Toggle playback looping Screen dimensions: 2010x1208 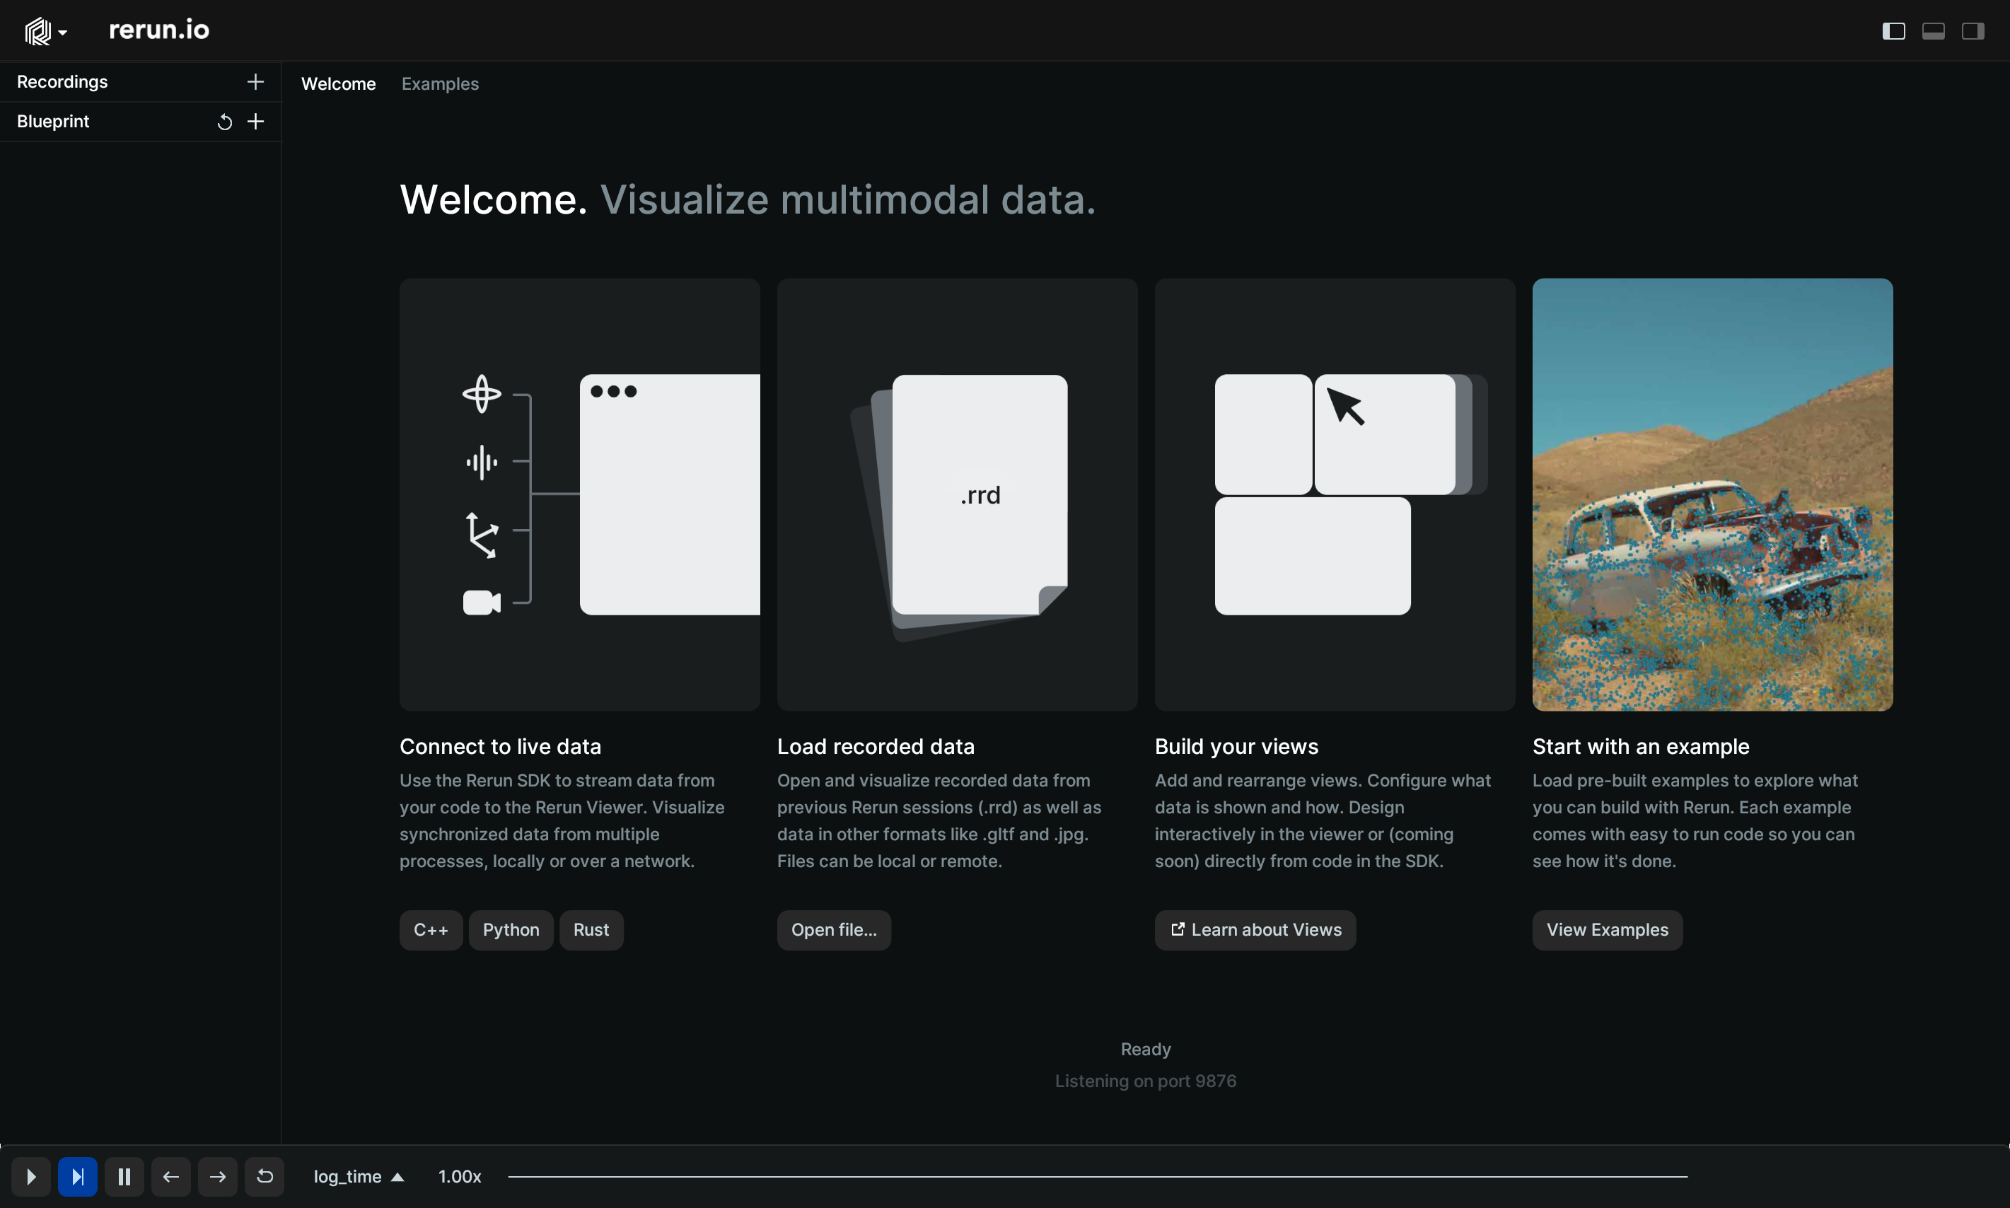tap(265, 1176)
